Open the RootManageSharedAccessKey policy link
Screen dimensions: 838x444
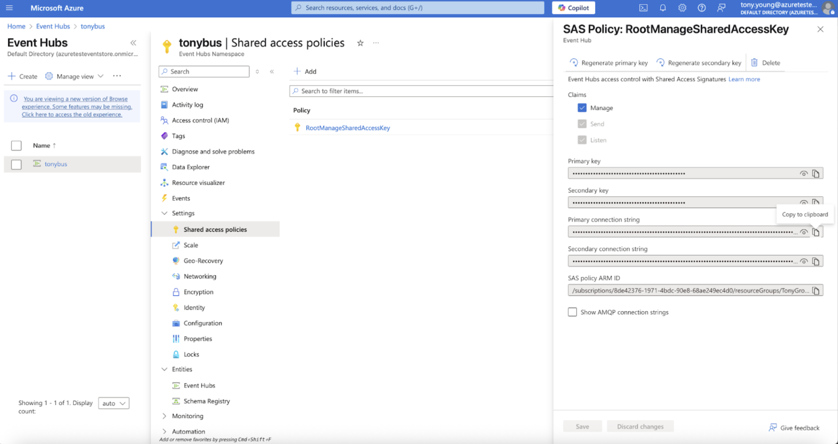click(x=347, y=128)
